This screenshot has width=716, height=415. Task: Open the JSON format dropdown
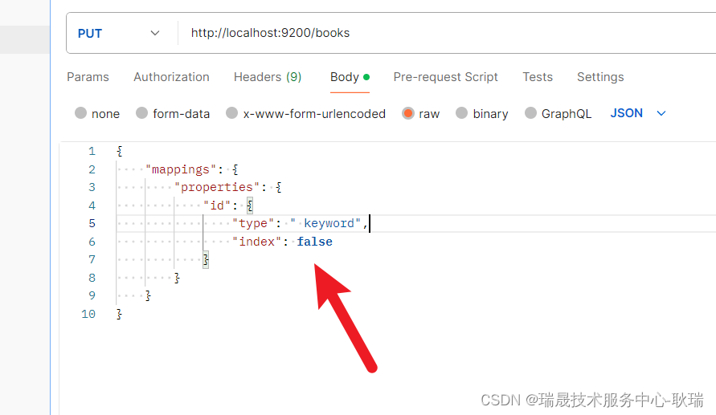click(x=638, y=113)
